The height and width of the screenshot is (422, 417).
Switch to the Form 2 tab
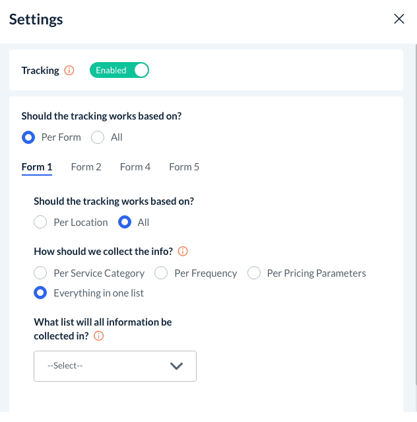click(86, 167)
